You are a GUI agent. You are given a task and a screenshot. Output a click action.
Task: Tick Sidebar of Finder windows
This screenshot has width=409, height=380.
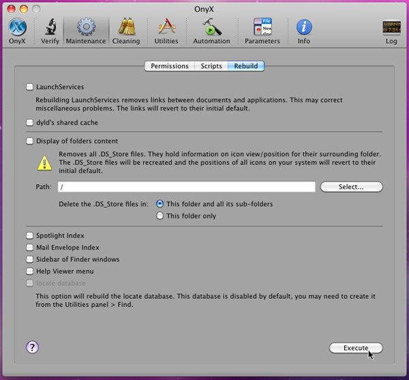pos(30,259)
